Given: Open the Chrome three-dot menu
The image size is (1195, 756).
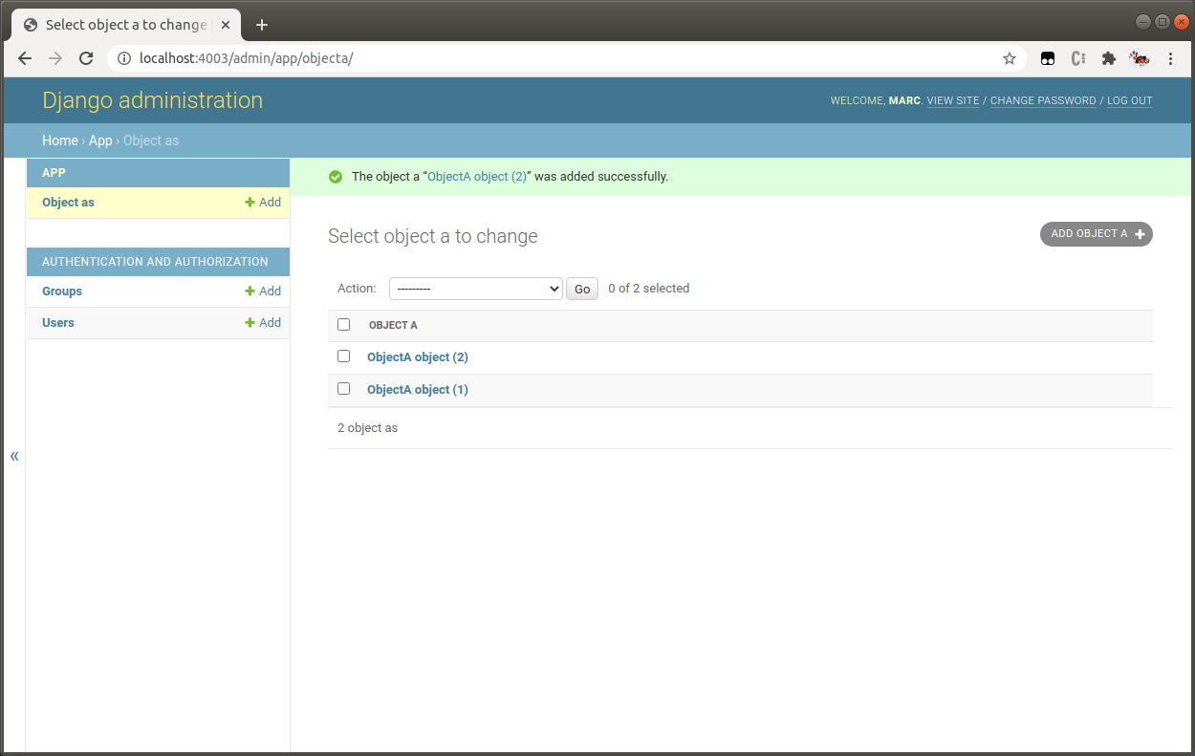Looking at the screenshot, I should pyautogui.click(x=1171, y=58).
